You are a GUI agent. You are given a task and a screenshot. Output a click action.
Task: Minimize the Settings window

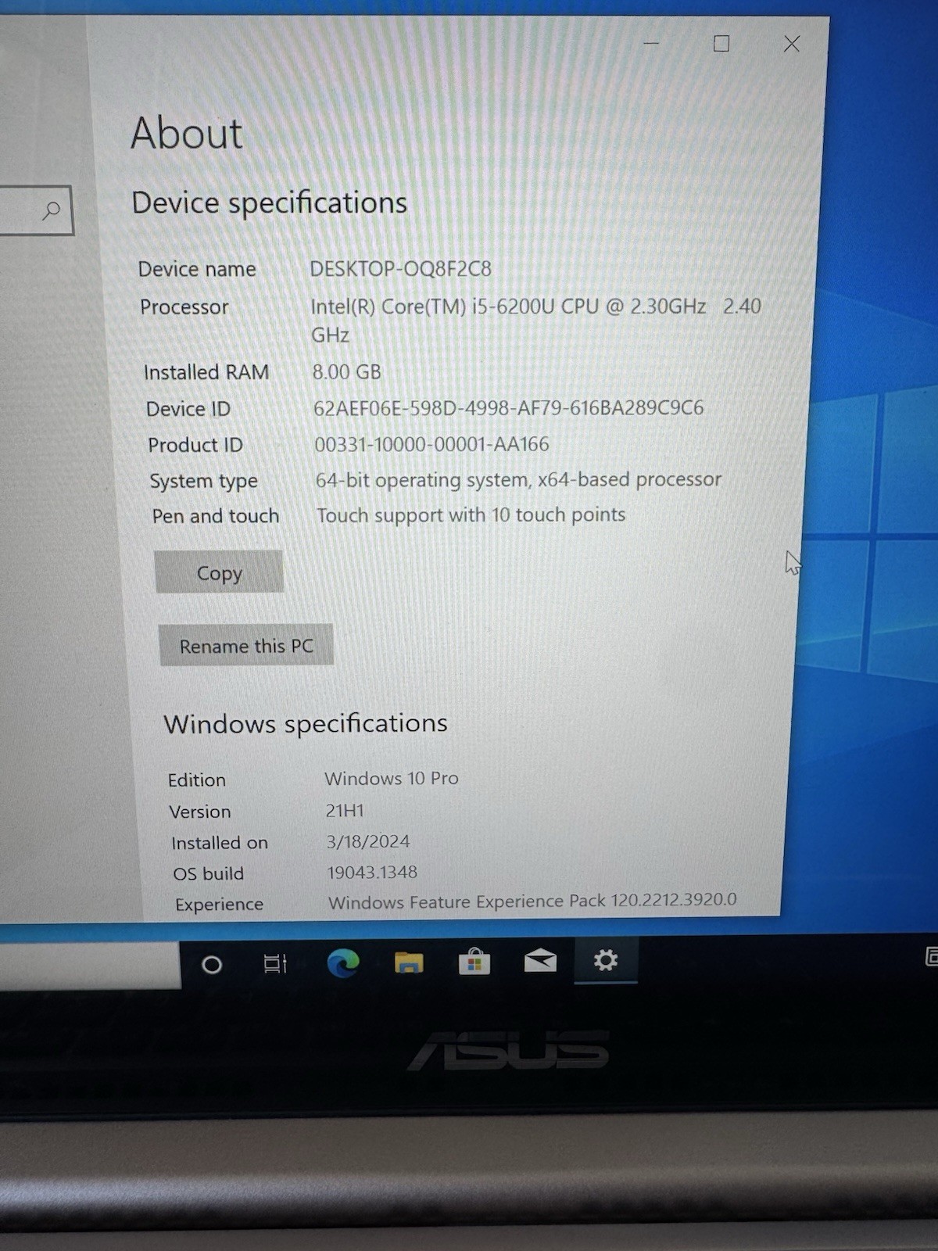651,44
